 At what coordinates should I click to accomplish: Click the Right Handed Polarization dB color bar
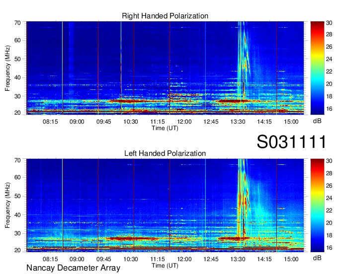[x=317, y=68]
